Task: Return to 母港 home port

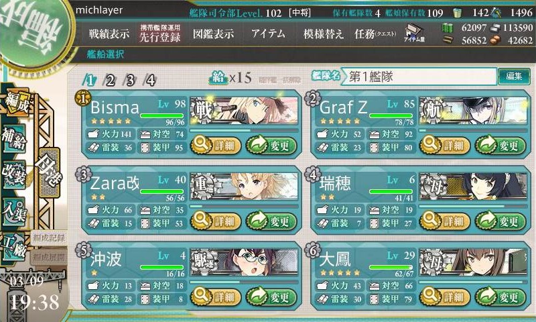Action: click(x=50, y=172)
